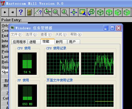This screenshot has height=109, width=132.
Task: Click the Unzoom by 0.8 magnifier icon
Action: tap(65, 12)
